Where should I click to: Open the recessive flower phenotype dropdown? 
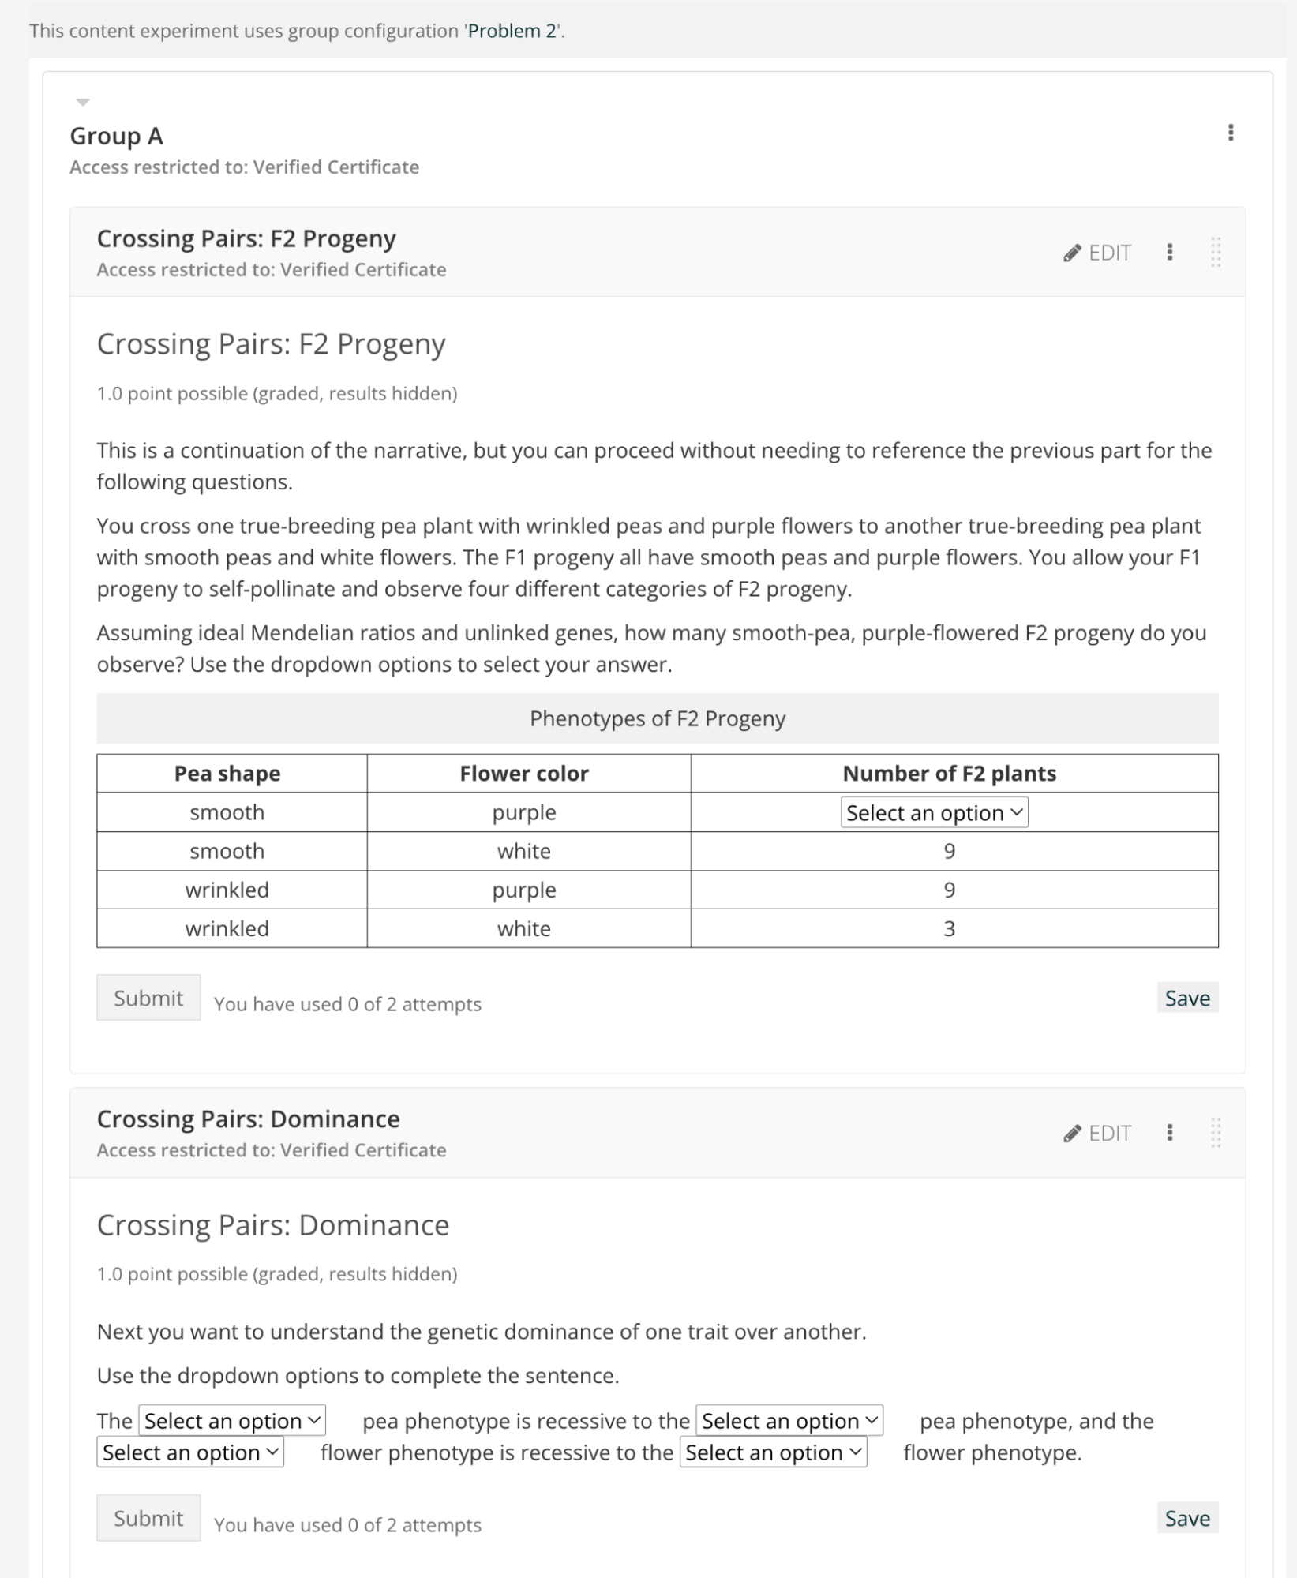pos(190,1452)
